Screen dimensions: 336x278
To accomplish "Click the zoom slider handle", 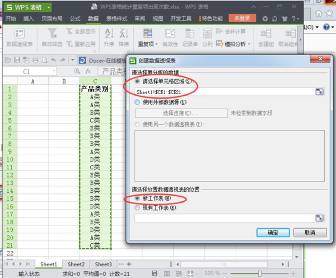I will coord(259,274).
